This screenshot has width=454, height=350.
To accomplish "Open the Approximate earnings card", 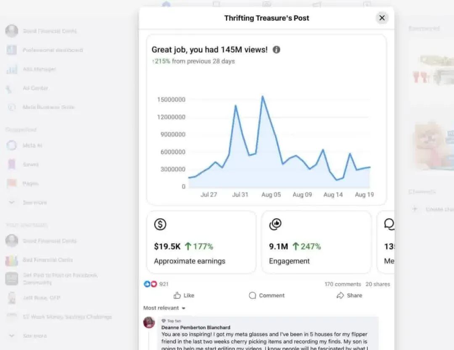I will tap(201, 242).
